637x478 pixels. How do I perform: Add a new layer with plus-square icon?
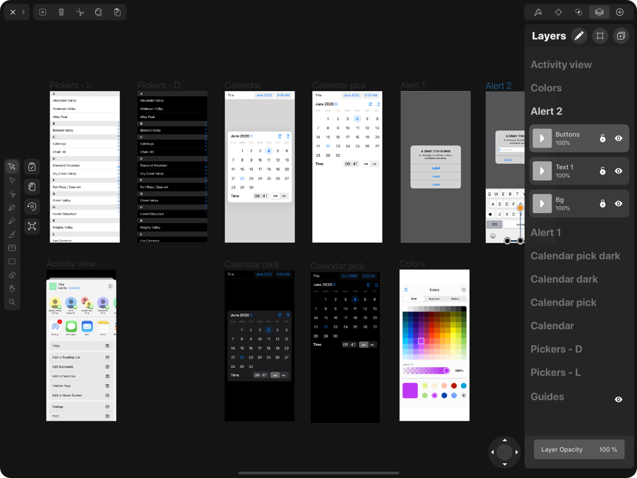pos(621,36)
